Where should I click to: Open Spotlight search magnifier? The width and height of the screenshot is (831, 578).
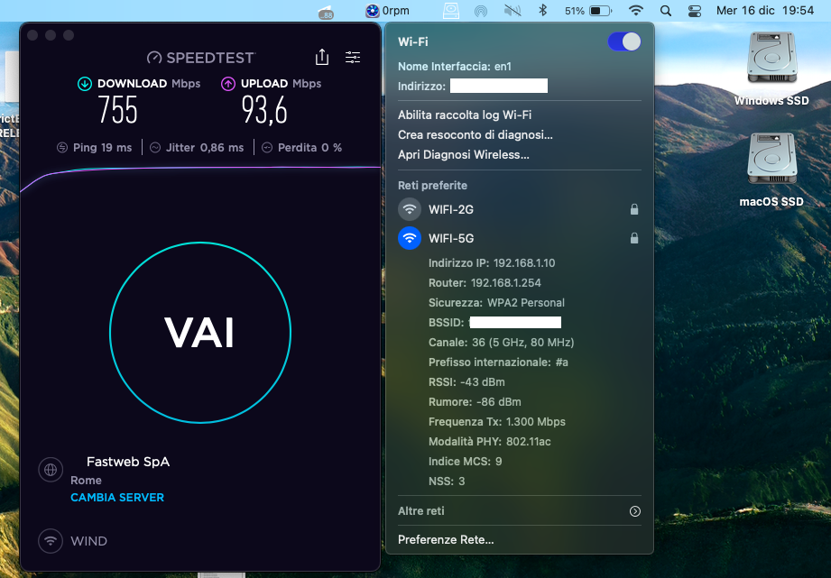[666, 11]
